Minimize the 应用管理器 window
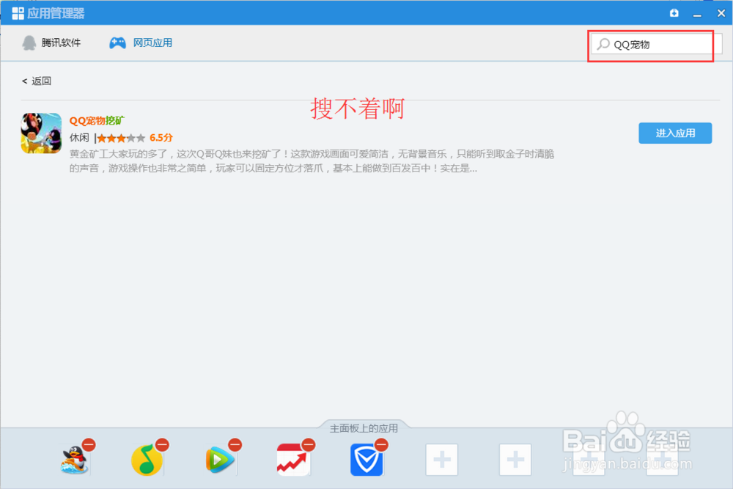This screenshot has height=489, width=733. 697,14
